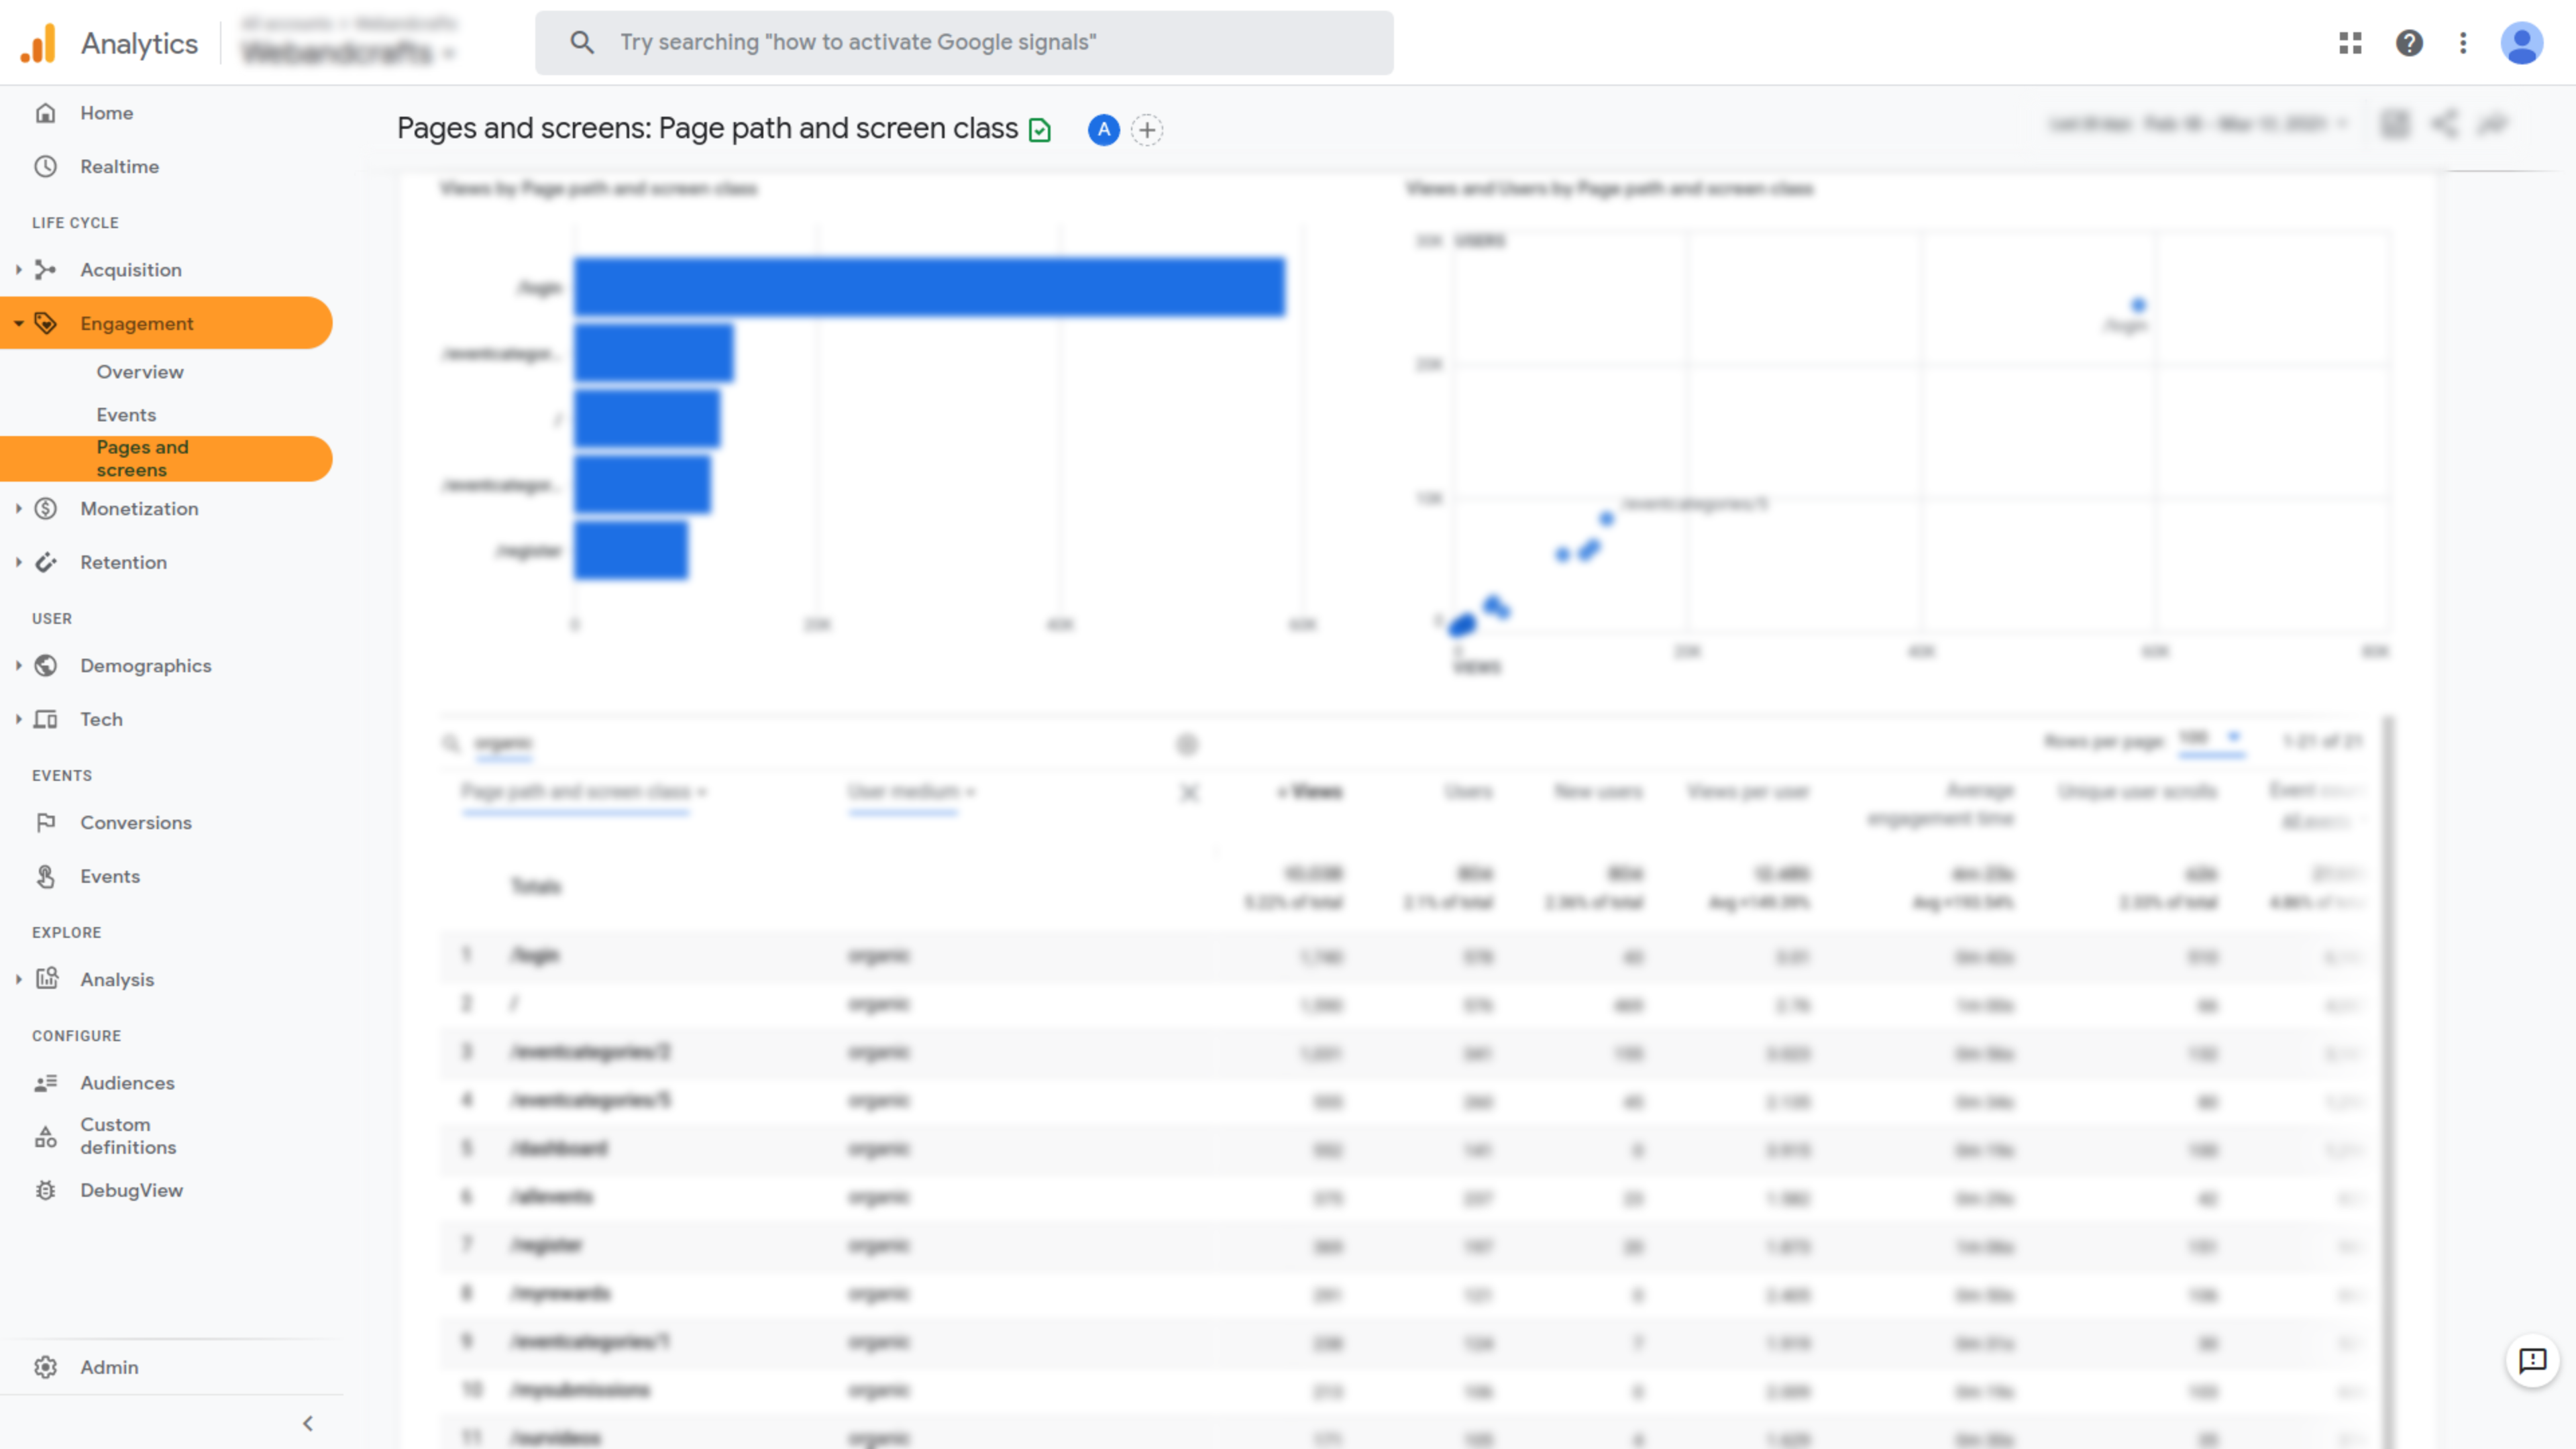The width and height of the screenshot is (2576, 1449).
Task: Click the Audiences people-list icon
Action: point(45,1083)
